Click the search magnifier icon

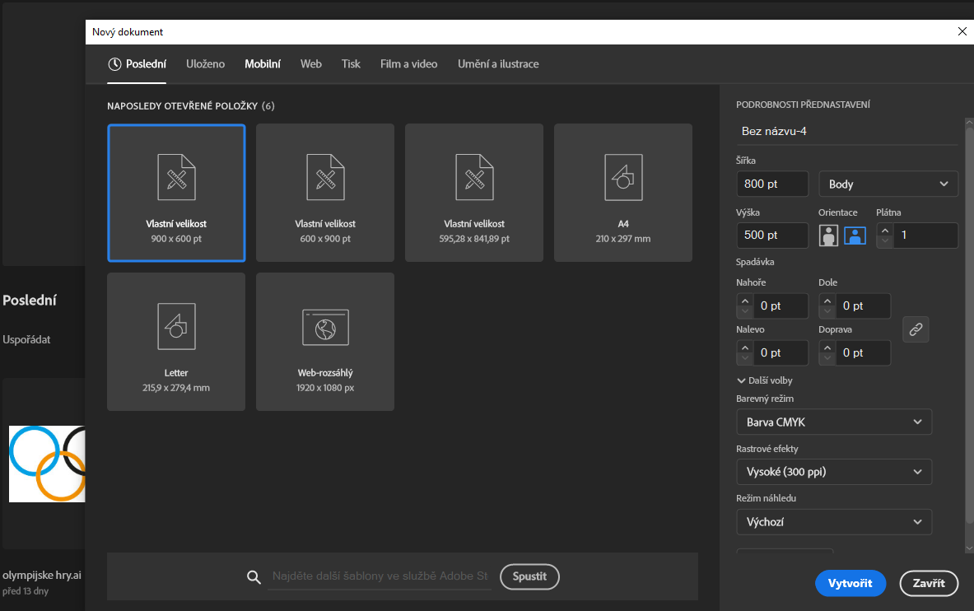coord(254,576)
